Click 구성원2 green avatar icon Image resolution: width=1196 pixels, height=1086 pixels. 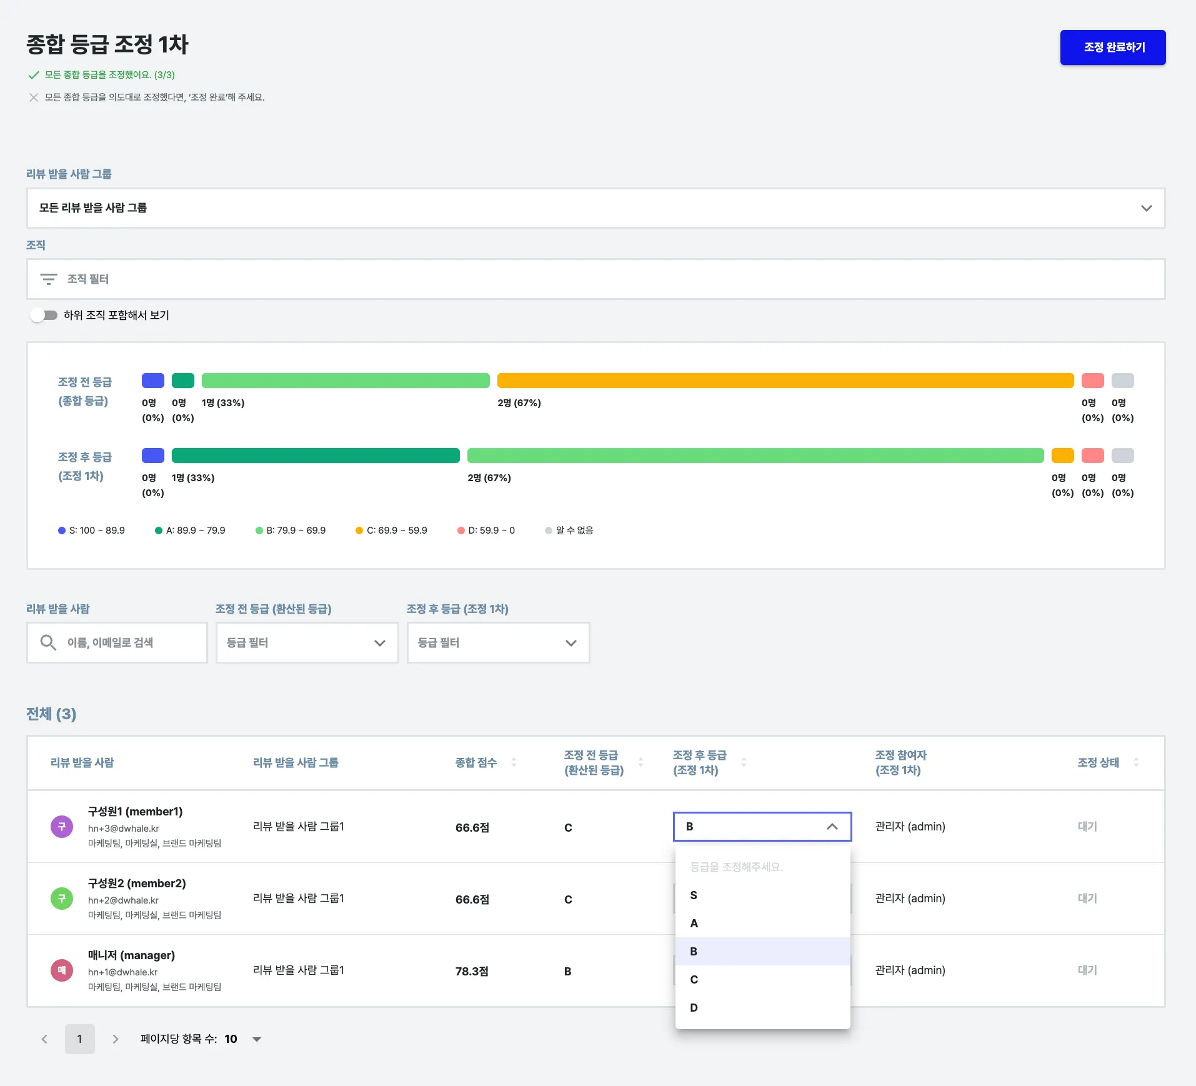[x=62, y=899]
